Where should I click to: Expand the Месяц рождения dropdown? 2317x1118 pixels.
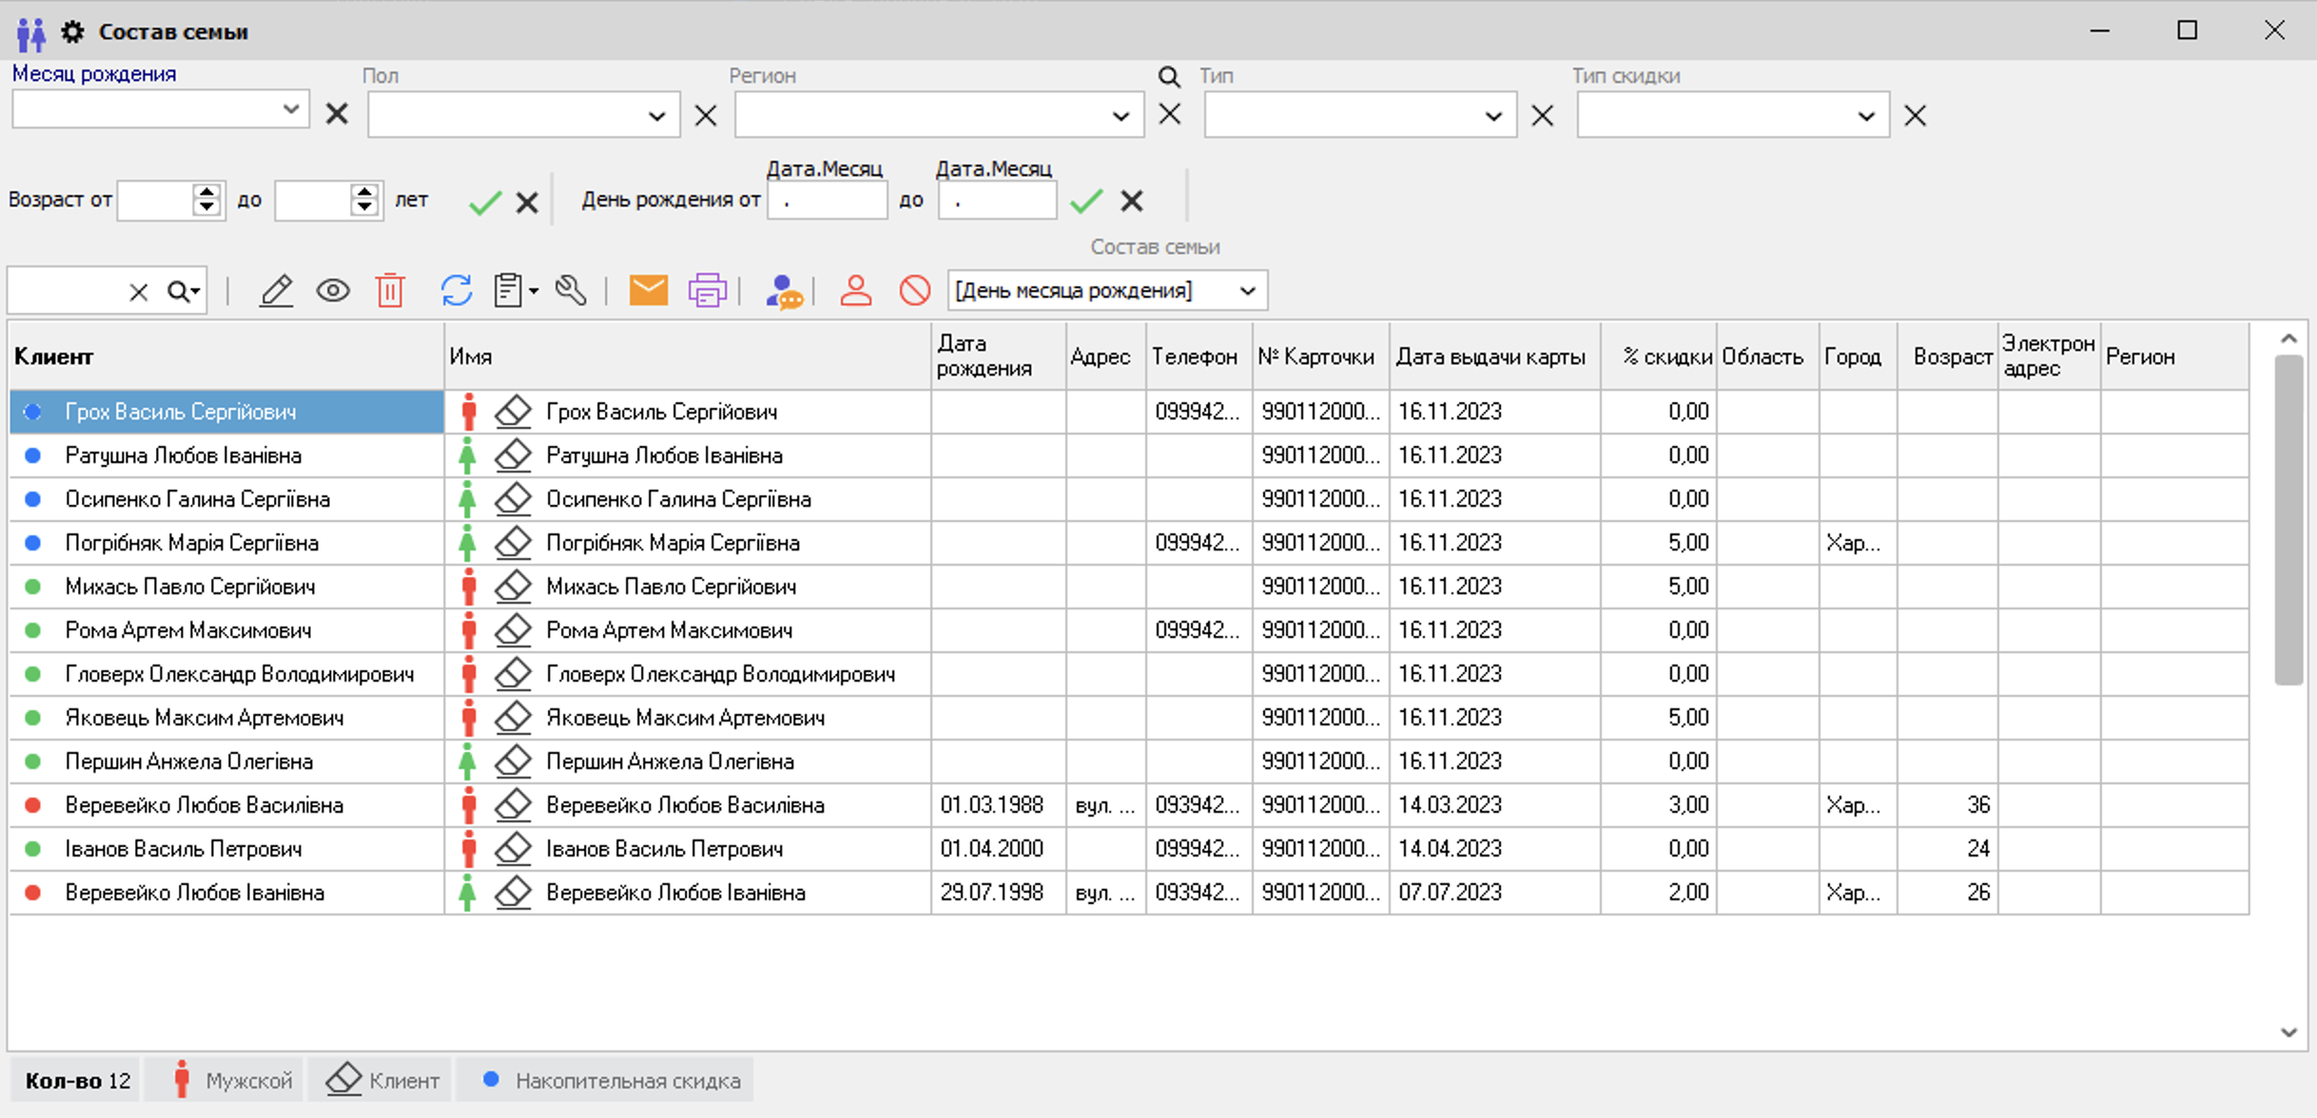tap(291, 109)
